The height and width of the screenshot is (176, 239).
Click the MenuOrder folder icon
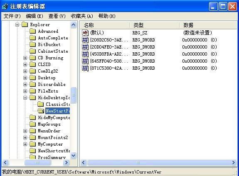(32, 131)
